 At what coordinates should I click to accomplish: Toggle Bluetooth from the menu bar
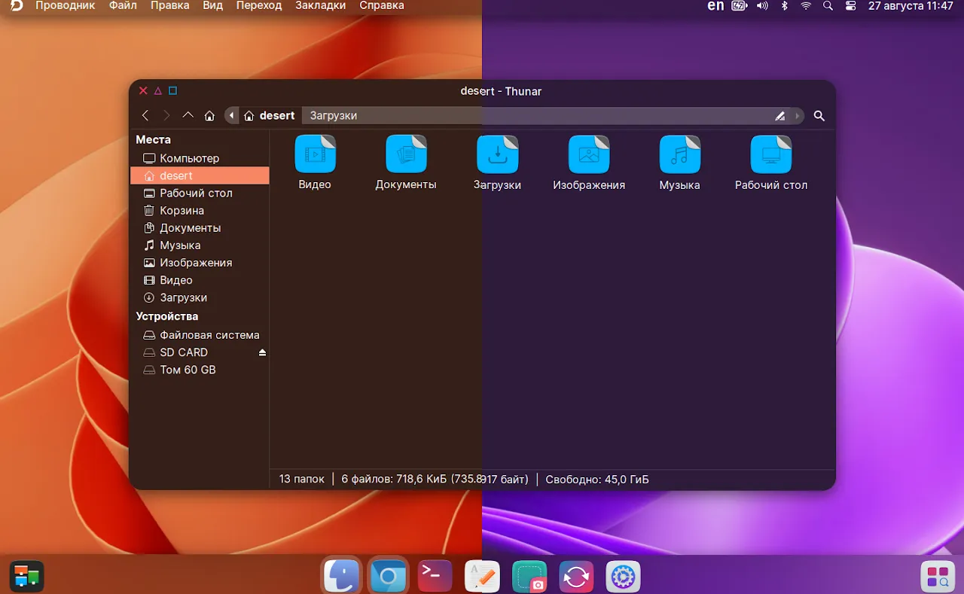(x=784, y=6)
